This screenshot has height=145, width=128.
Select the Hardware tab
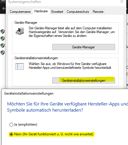[x=41, y=11]
